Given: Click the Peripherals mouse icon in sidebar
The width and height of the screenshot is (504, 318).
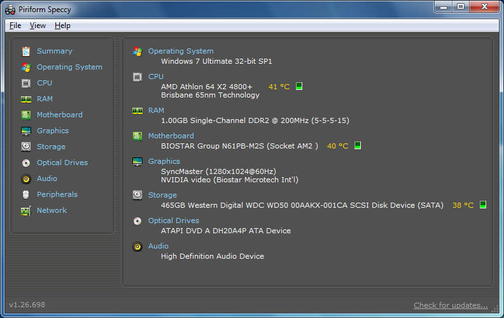Looking at the screenshot, I should [26, 194].
